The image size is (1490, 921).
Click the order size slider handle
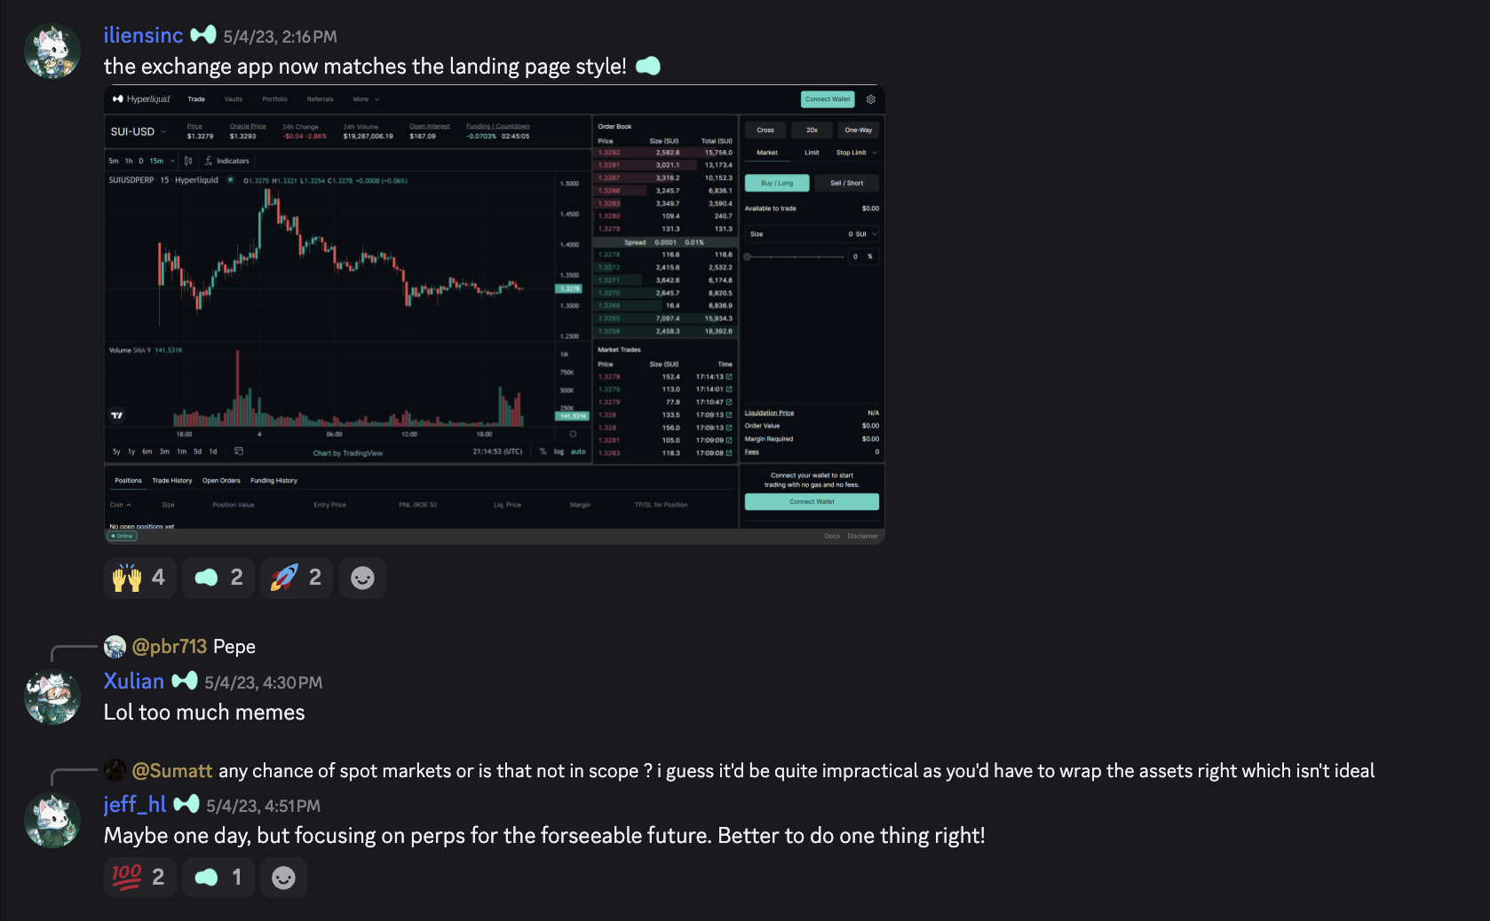coord(748,256)
